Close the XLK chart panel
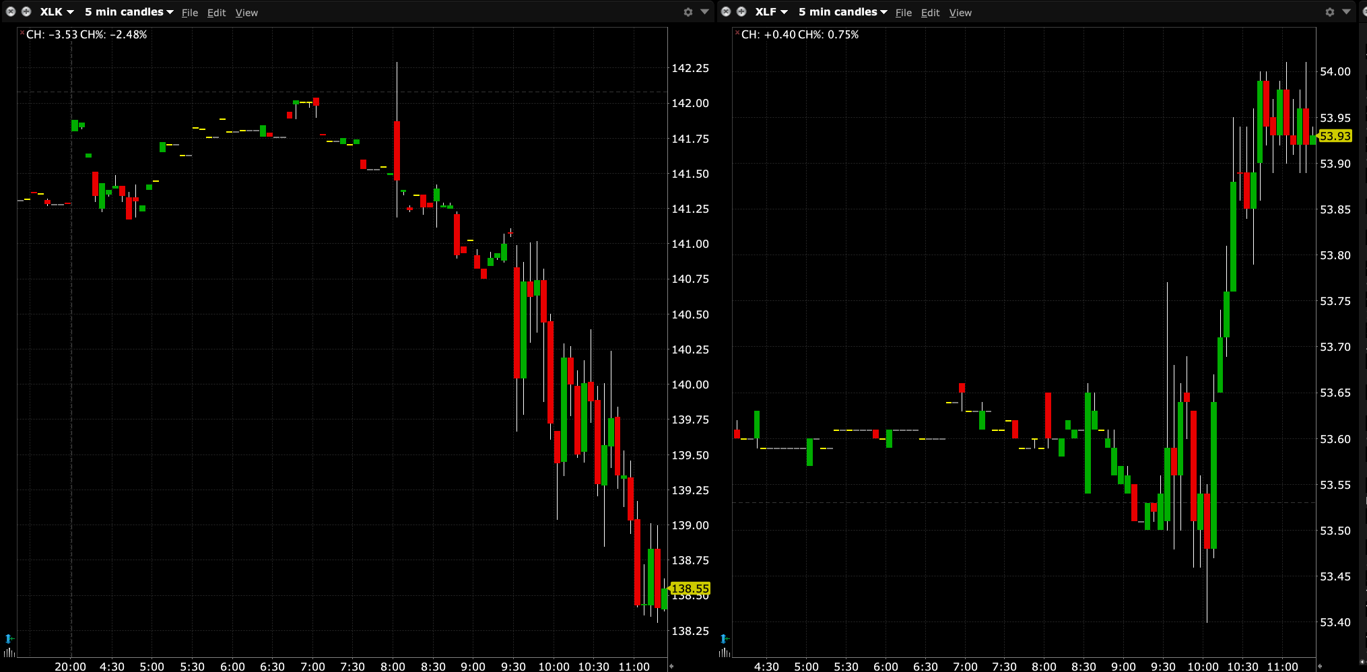Screen dimensions: 1367x672 pyautogui.click(x=11, y=11)
